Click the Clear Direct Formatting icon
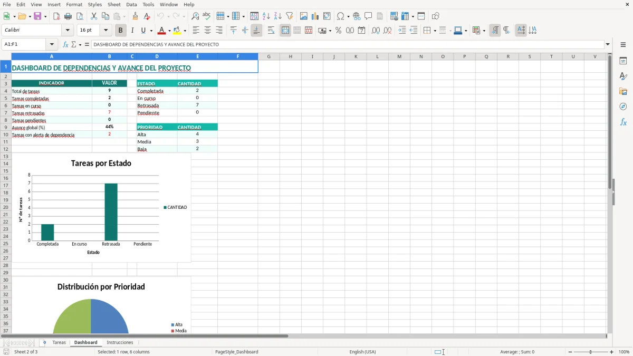The height and width of the screenshot is (356, 633). pos(147,16)
